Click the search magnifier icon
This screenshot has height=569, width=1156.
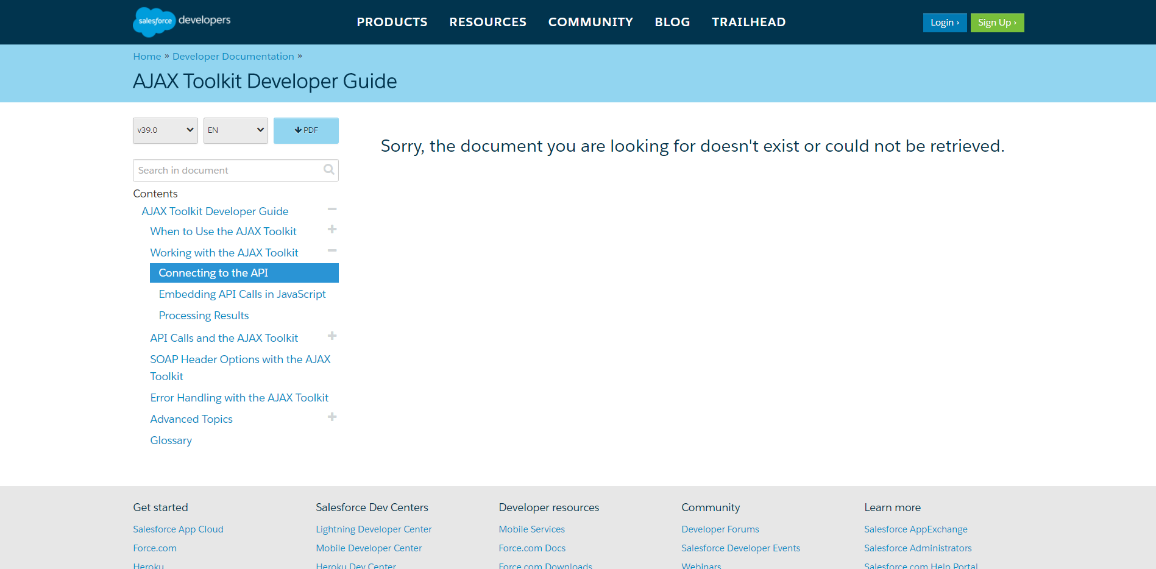[329, 170]
